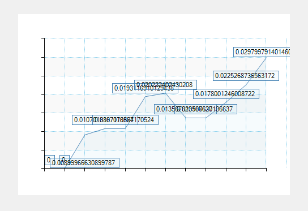Viewport: 308px width, 211px height.
Task: Select the 0.020222402430208 data label
Action: (x=165, y=85)
